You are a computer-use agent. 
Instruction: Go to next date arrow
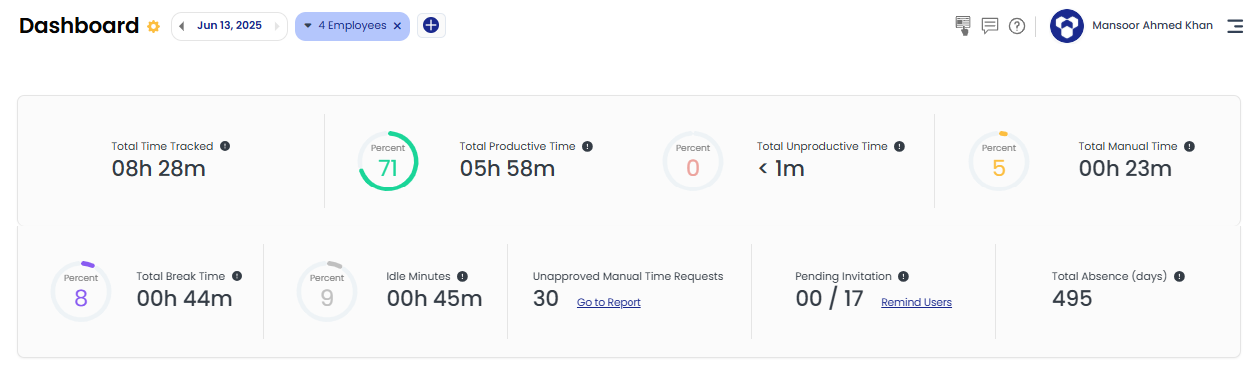pyautogui.click(x=277, y=26)
